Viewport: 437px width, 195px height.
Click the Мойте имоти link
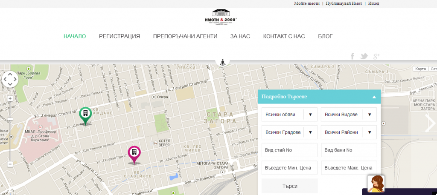(307, 3)
